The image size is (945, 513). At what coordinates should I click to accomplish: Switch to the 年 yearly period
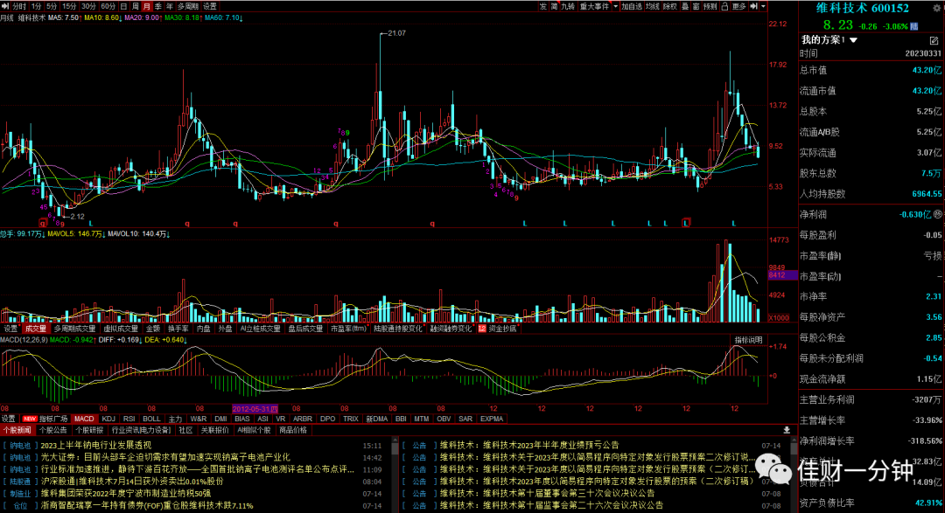(170, 6)
